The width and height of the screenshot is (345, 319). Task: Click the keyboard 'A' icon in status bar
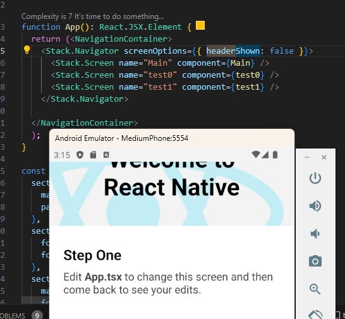[106, 155]
